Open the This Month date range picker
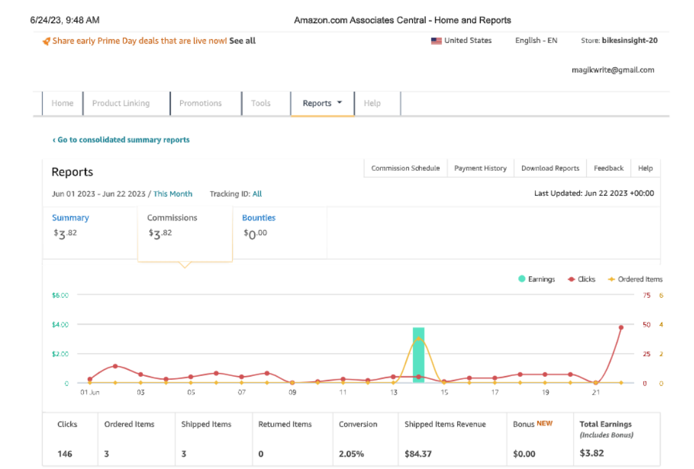Screen dimensions: 694x469 173,194
